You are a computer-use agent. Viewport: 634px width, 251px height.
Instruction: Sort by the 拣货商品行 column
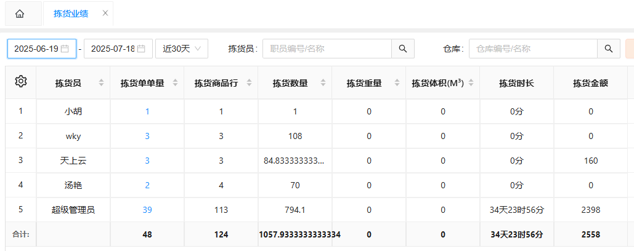(249, 83)
